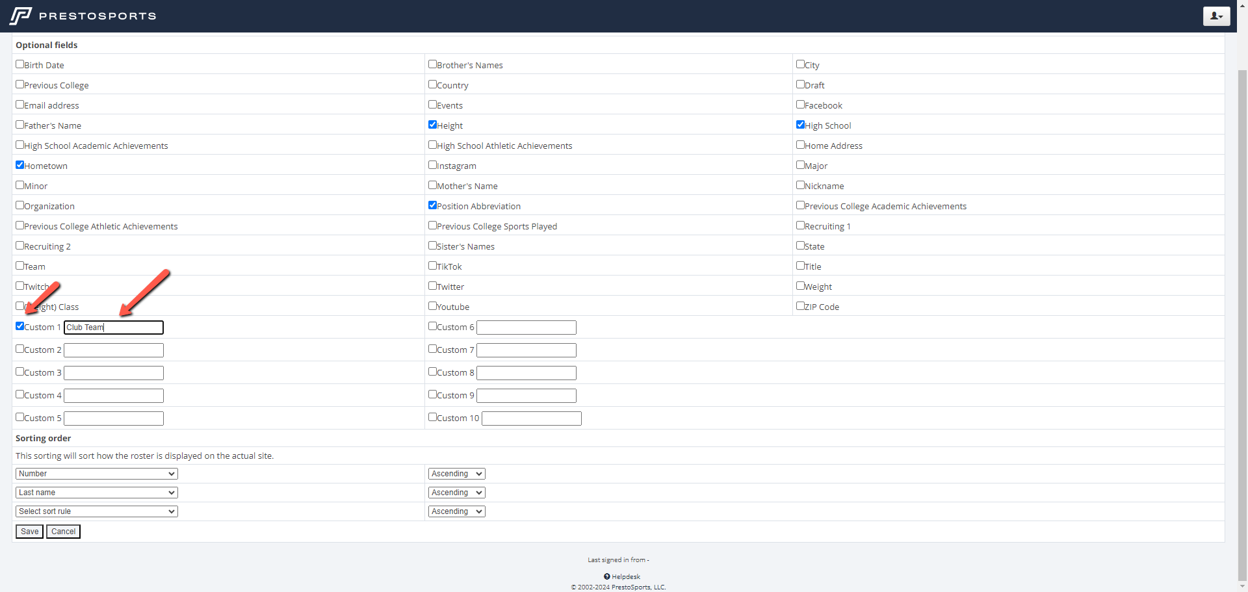Uncheck the Height checkbox

[x=432, y=125]
